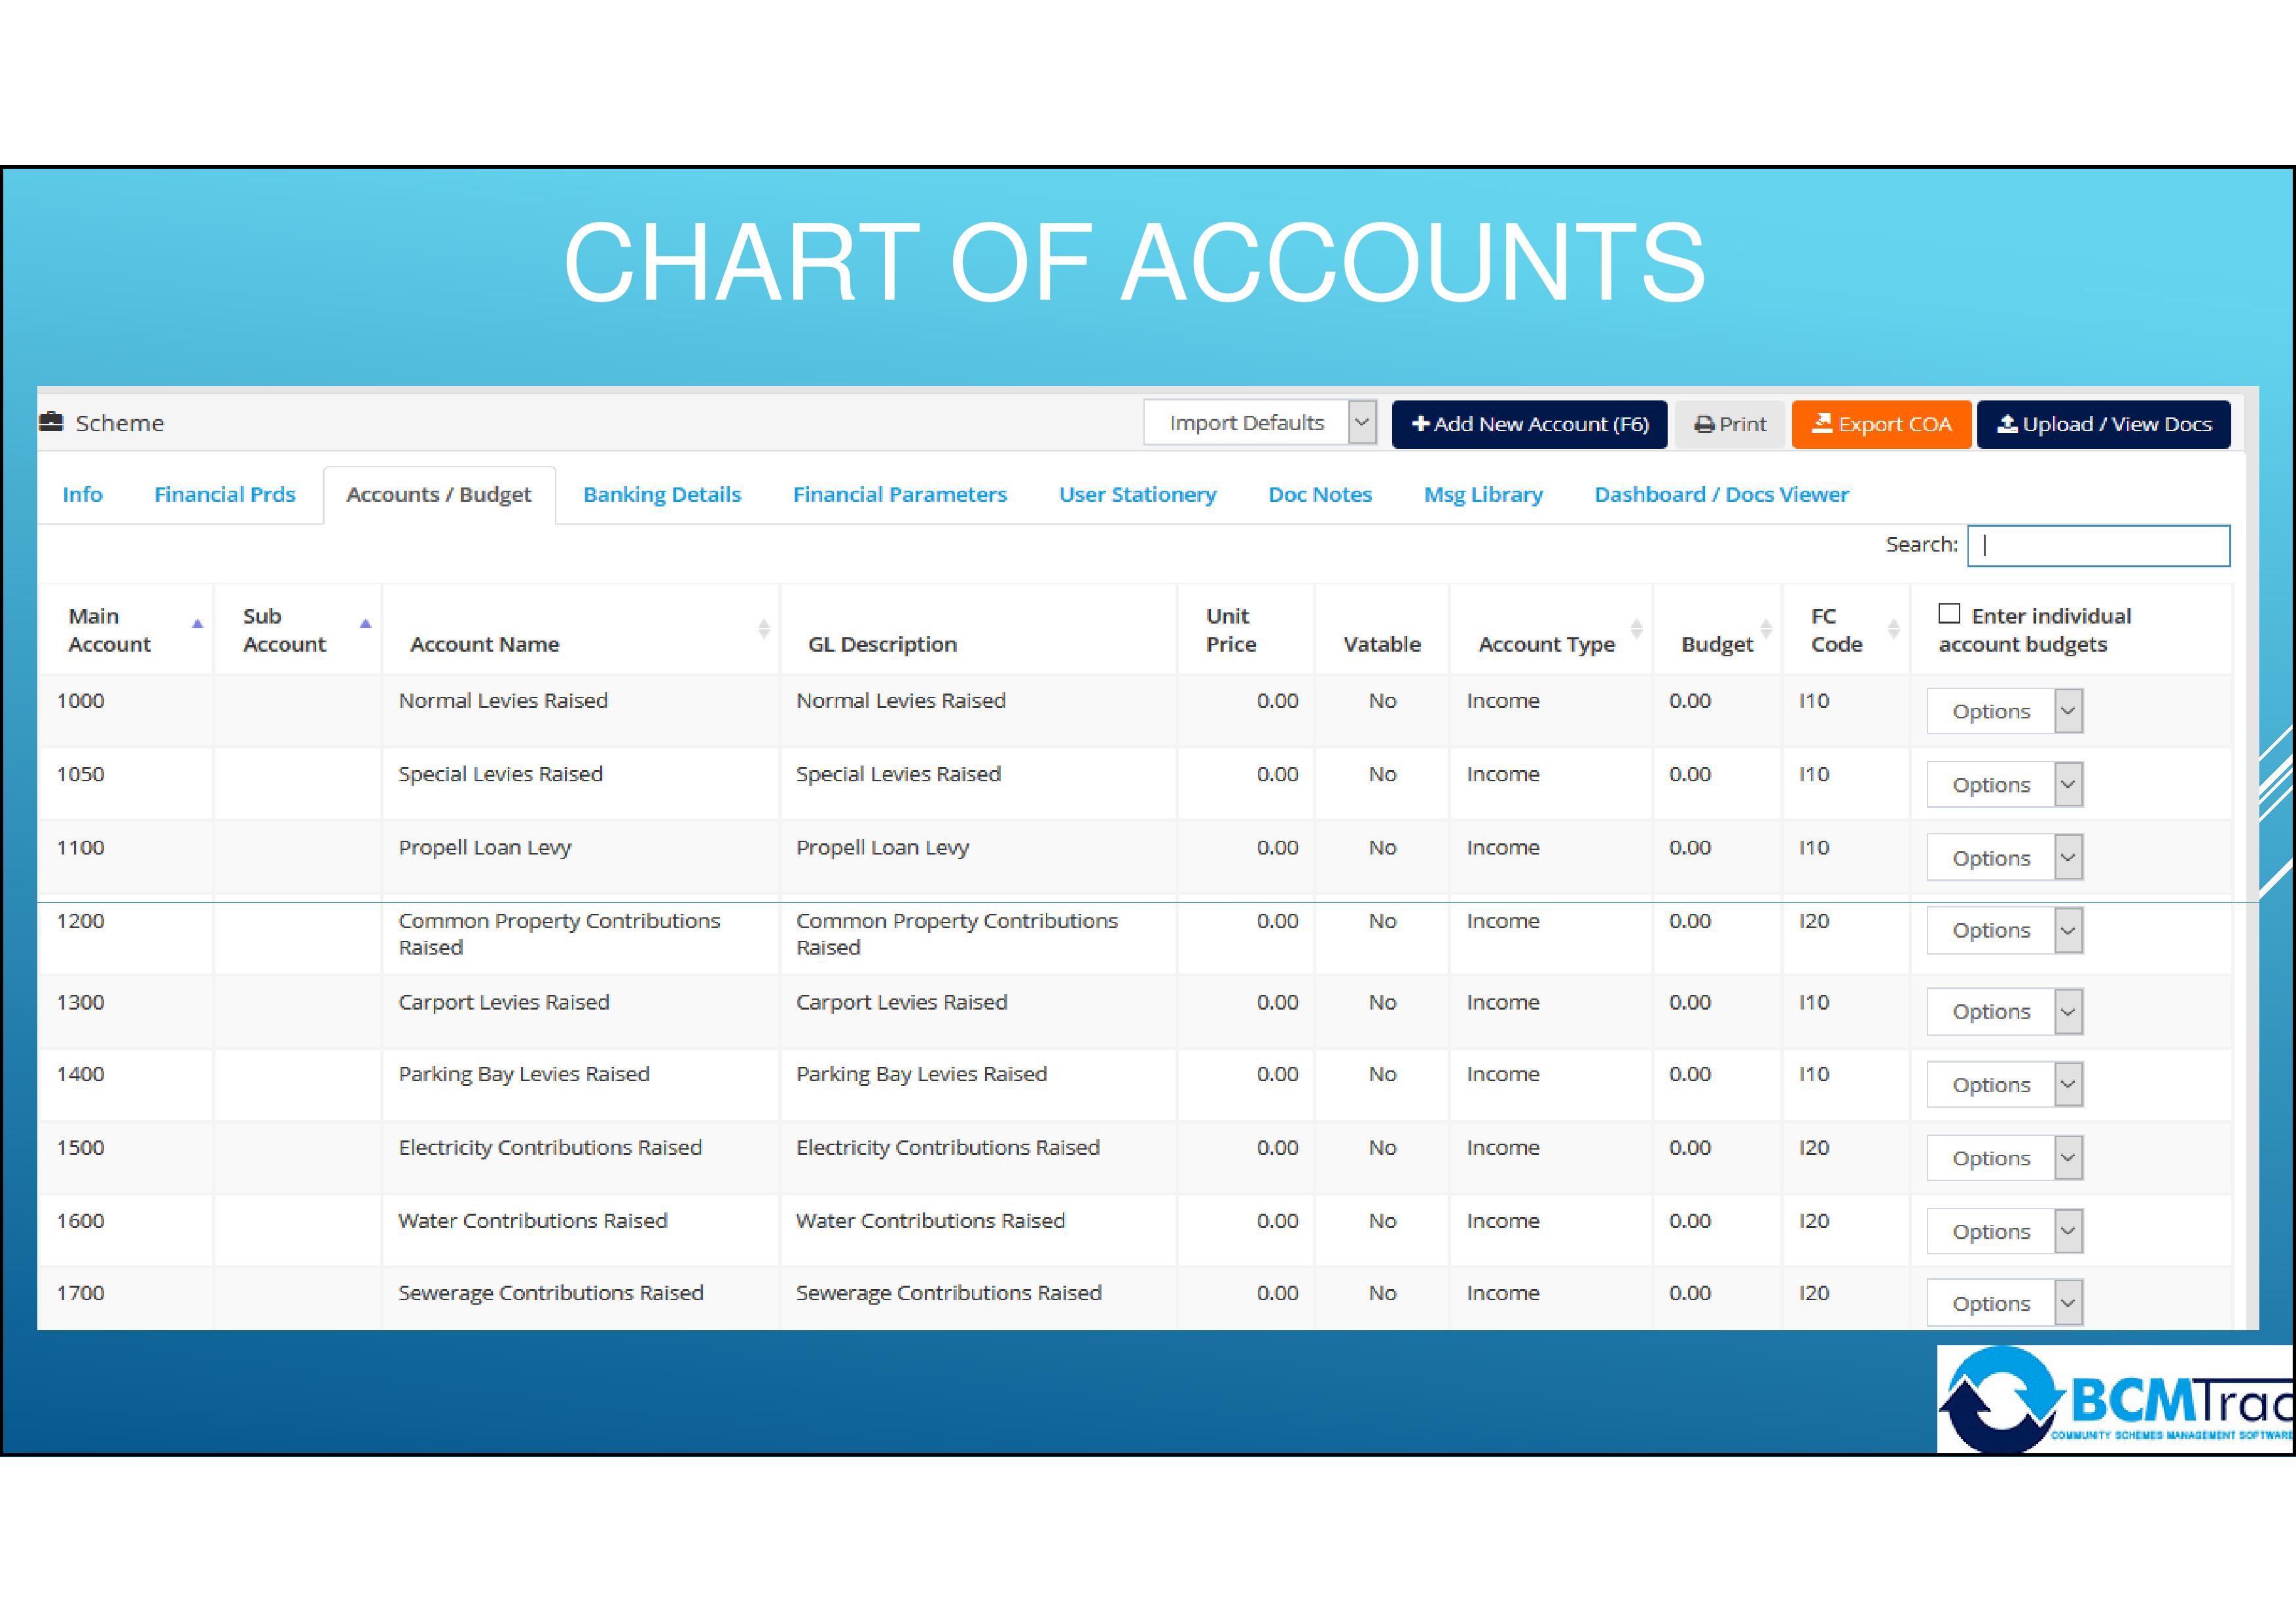Open Options dropdown for Carport Levies Raised
Viewport: 2296px width, 1622px height.
pos(2005,1012)
